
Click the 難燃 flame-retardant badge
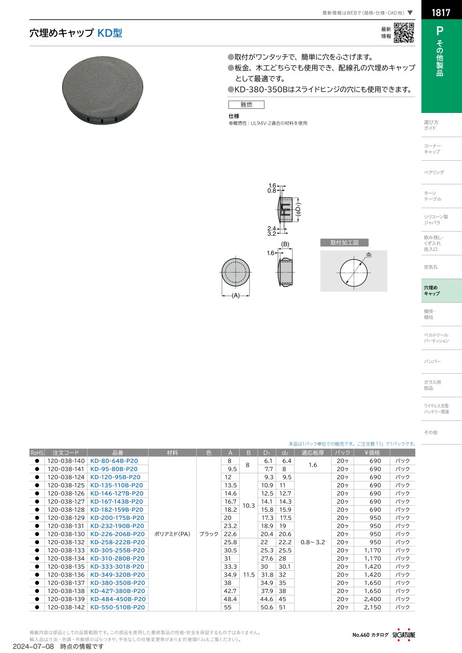(247, 105)
